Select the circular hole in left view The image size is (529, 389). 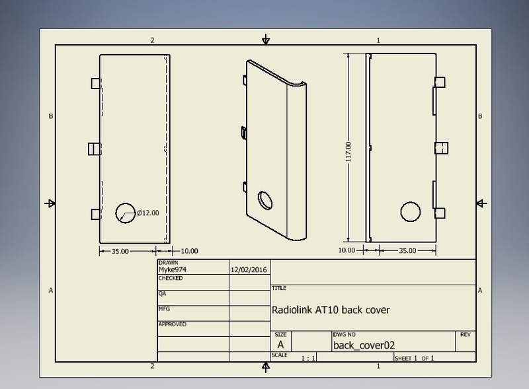pos(124,213)
